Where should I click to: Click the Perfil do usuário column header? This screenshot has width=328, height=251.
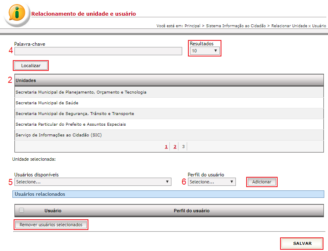[x=192, y=211]
